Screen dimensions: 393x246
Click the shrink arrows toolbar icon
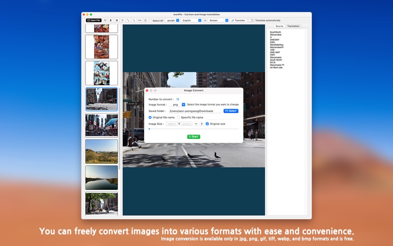(x=134, y=20)
